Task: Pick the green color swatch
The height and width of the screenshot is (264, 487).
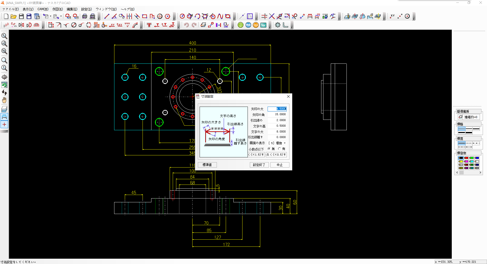Action: [472, 158]
